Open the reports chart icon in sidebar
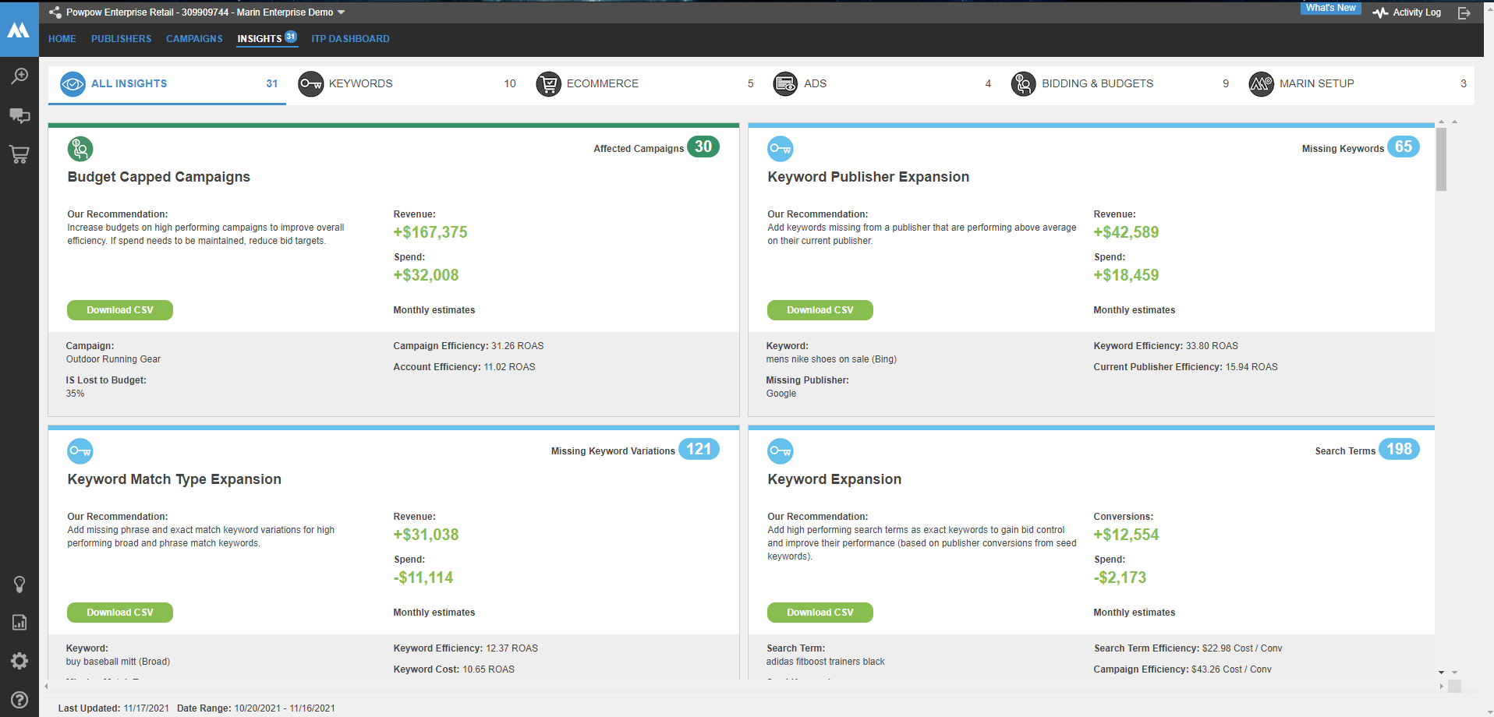This screenshot has width=1494, height=717. pos(19,622)
